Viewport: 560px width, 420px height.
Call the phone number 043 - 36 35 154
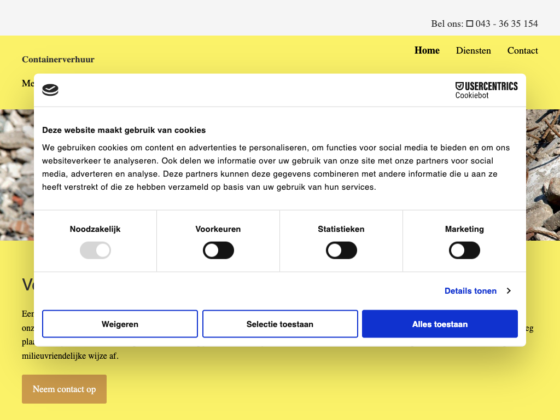point(506,24)
